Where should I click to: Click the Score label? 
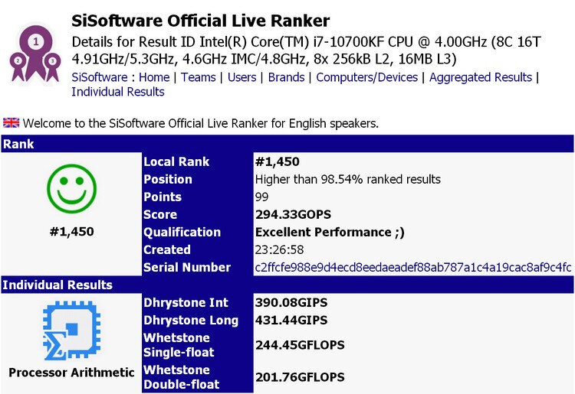pyautogui.click(x=160, y=214)
